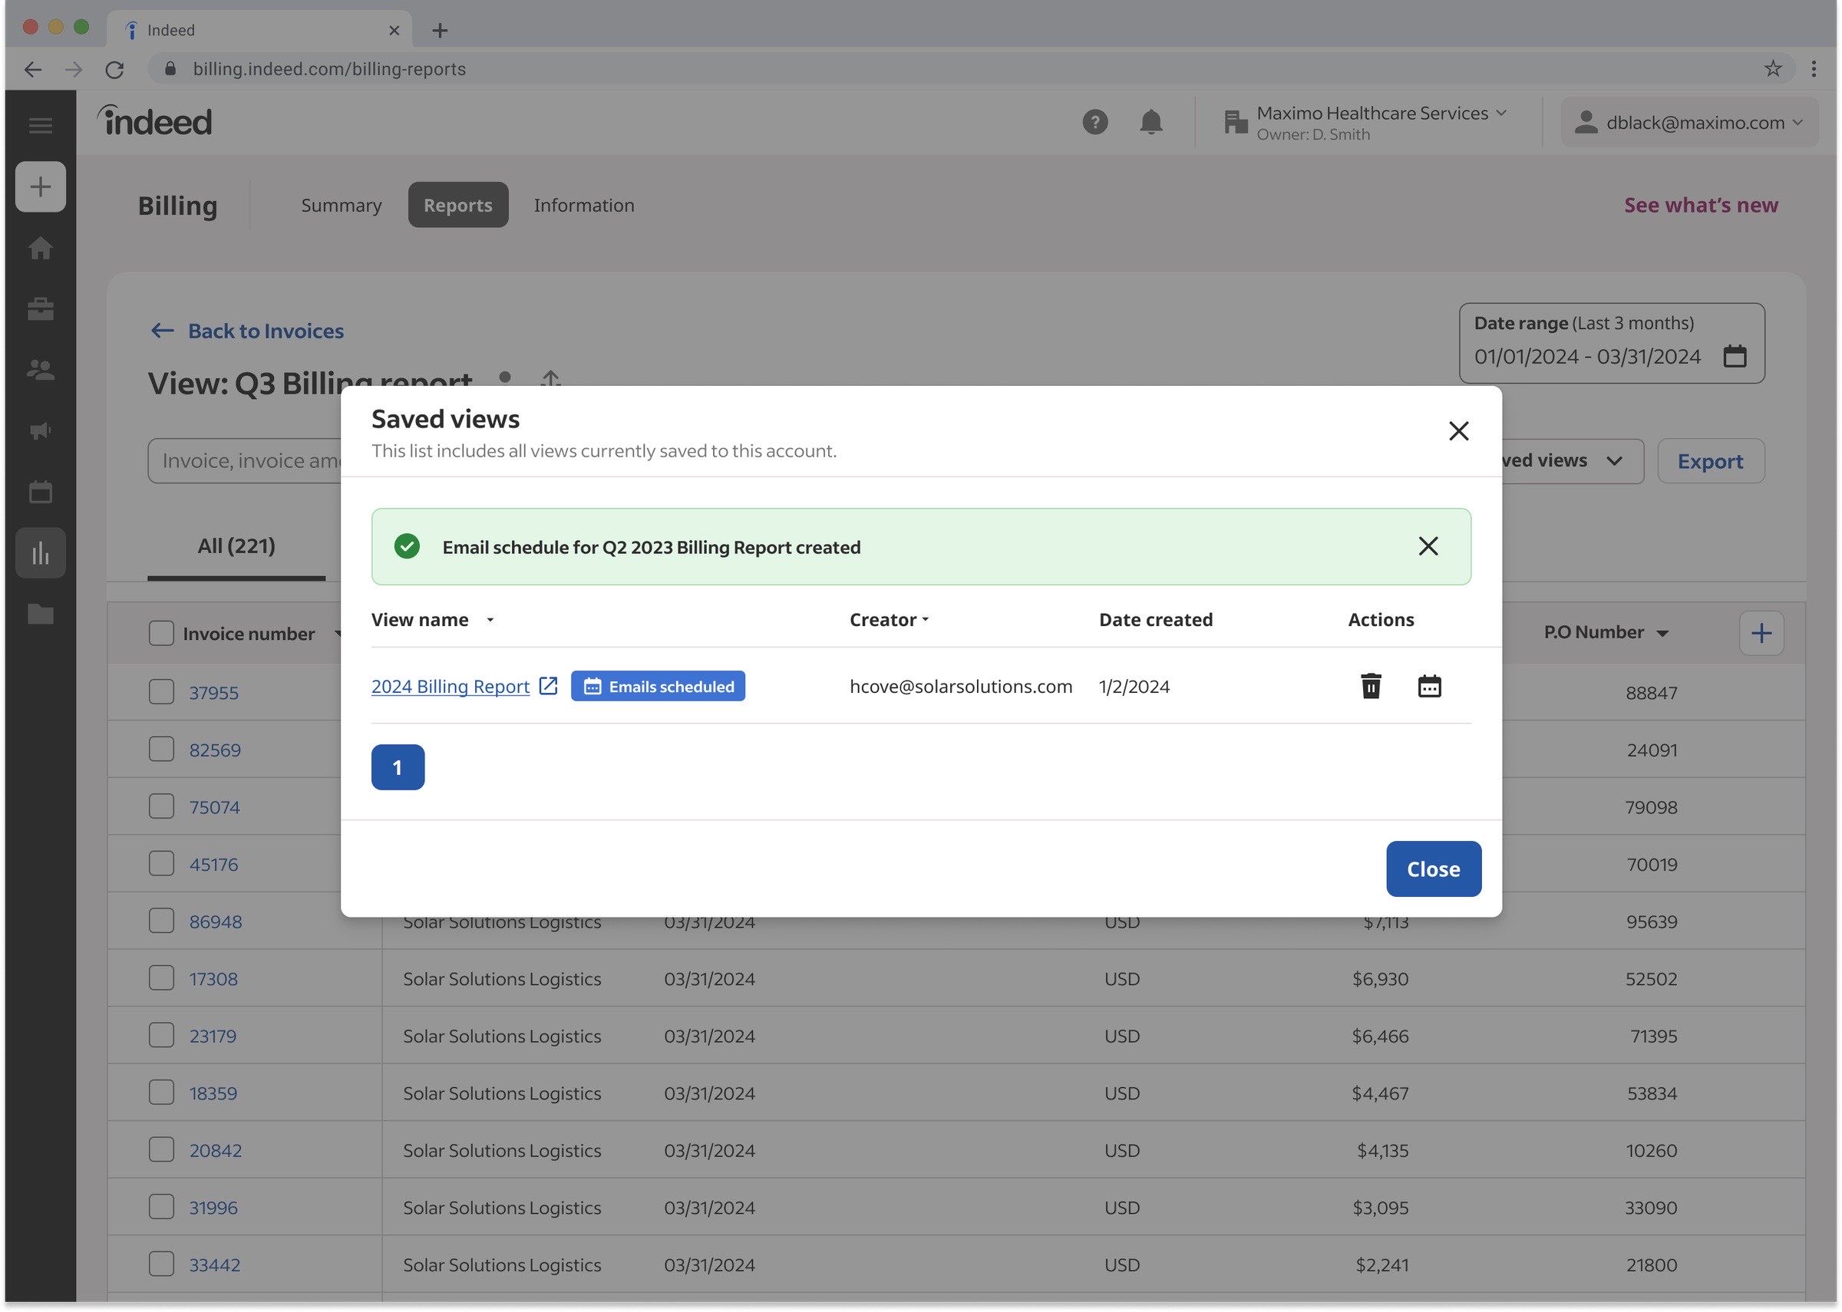Click the Export button

(x=1710, y=461)
